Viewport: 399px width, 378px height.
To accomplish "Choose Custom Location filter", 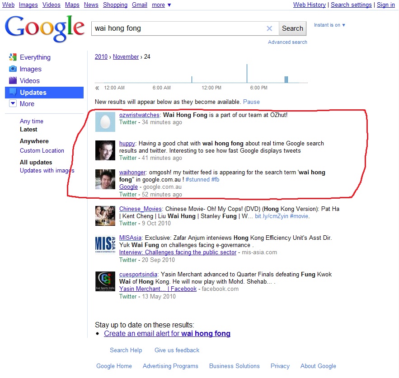I will point(42,150).
